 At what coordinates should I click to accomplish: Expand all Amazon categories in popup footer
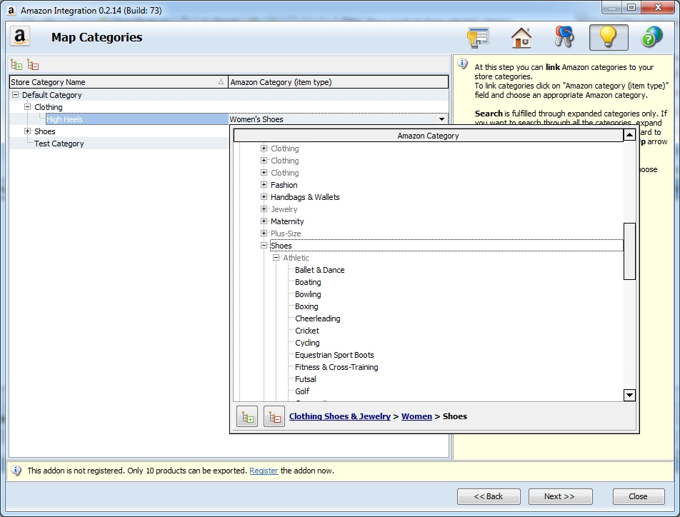(x=247, y=417)
